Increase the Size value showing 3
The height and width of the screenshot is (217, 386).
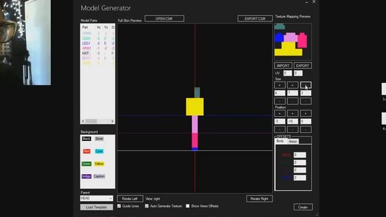tap(306, 85)
